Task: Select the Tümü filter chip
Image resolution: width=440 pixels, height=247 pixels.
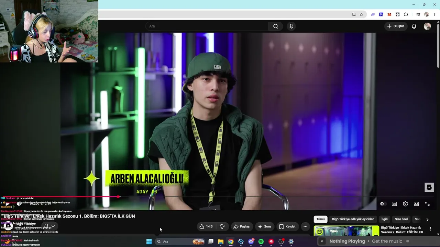Action: (320, 219)
